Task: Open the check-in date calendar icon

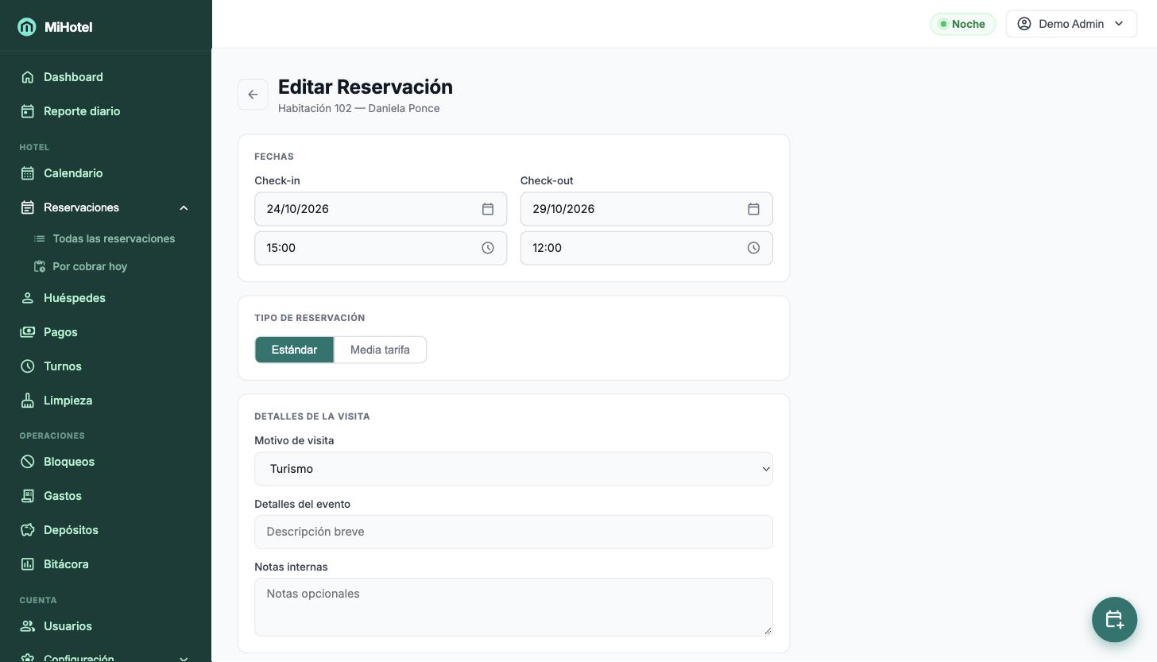Action: 488,209
